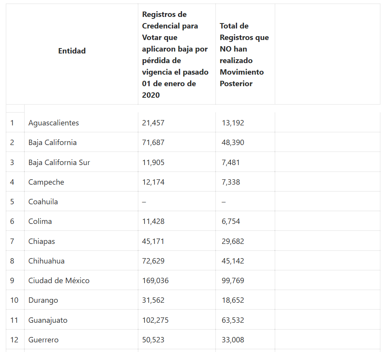
Task: Click the Entidad column header
Action: tap(72, 51)
